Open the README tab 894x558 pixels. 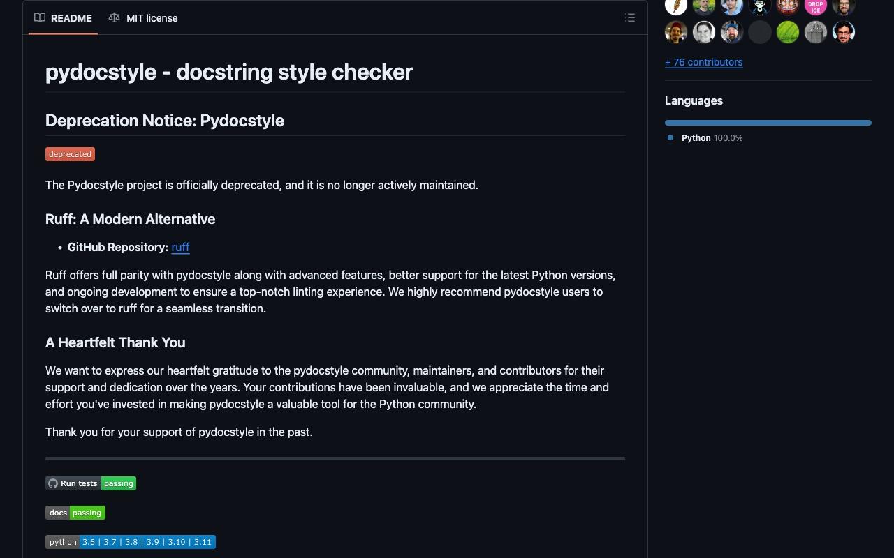[63, 18]
